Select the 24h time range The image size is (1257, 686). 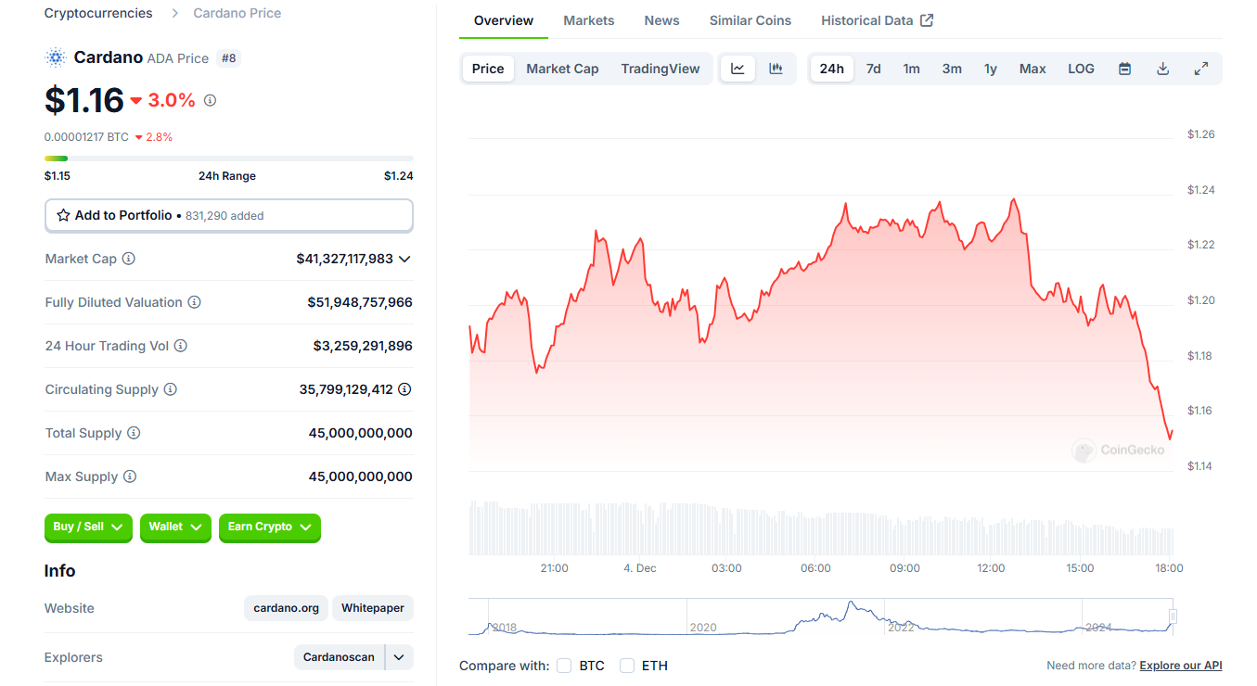pos(832,69)
